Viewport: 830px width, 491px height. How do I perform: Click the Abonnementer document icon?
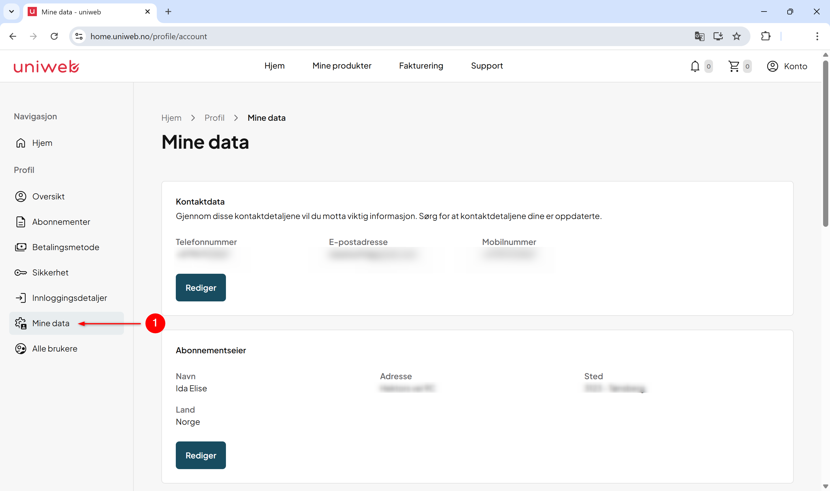20,222
